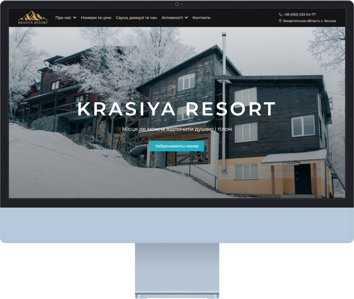Expand the Про нас dropdown chevron
This screenshot has width=354, height=299.
pyautogui.click(x=75, y=18)
